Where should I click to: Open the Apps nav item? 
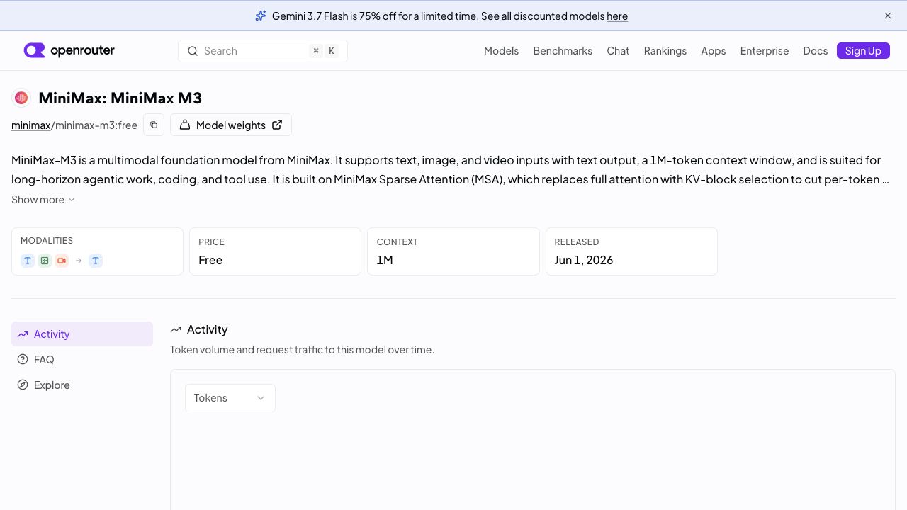(714, 51)
